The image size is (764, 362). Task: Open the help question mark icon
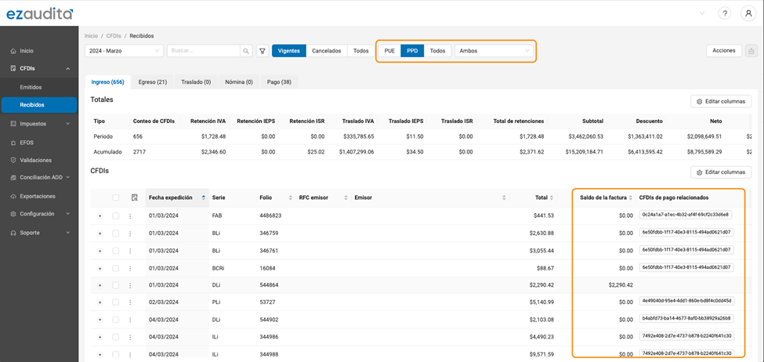tap(725, 13)
